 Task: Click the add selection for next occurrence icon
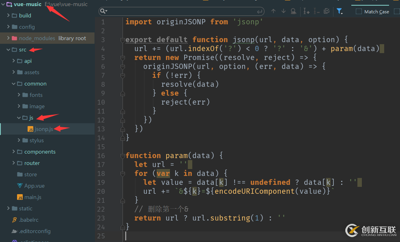tap(307, 11)
